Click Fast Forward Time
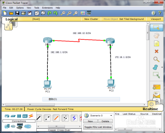The image size is (165, 133). coord(63,109)
